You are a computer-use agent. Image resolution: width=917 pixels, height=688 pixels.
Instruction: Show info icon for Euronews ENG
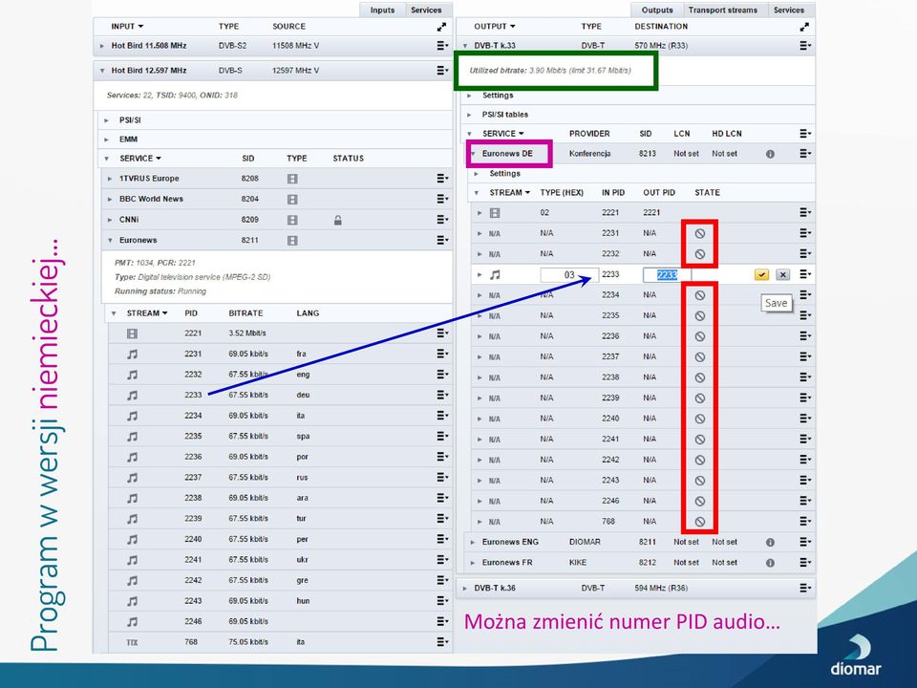click(x=770, y=543)
